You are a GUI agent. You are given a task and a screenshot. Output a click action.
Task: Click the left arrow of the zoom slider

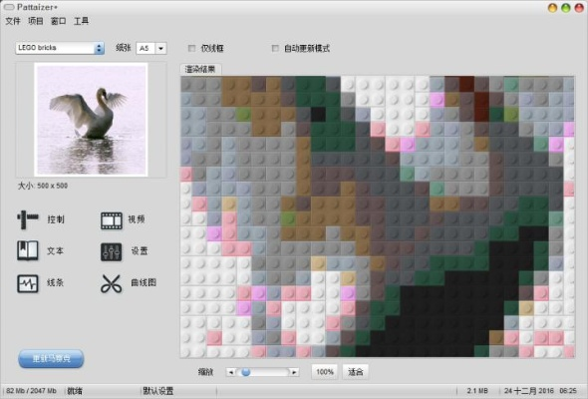230,372
